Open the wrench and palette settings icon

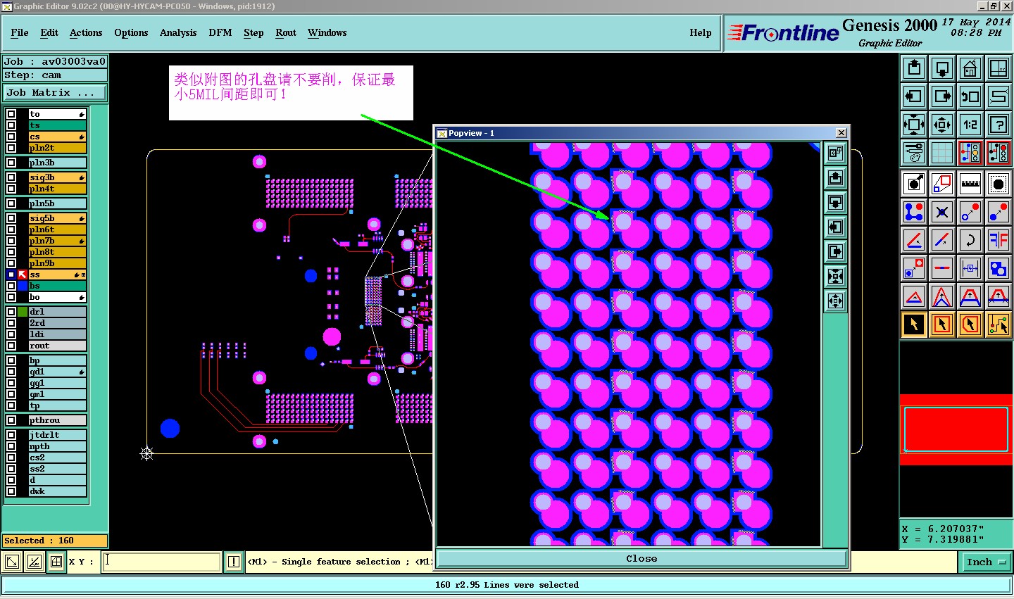[914, 153]
